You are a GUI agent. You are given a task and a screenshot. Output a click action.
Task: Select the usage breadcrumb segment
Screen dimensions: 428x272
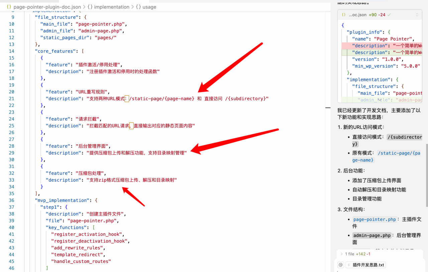(x=149, y=7)
